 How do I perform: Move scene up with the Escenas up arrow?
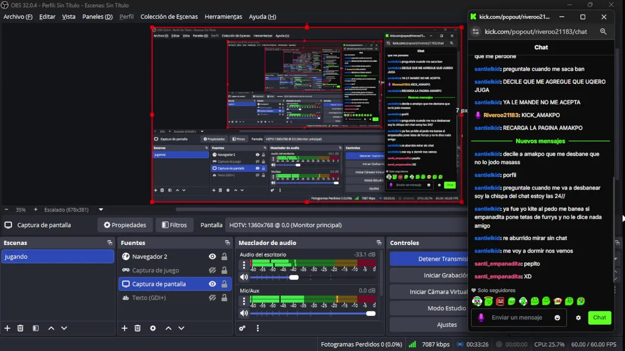[x=51, y=328]
